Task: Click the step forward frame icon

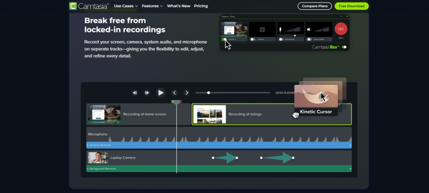Action: 147,93
